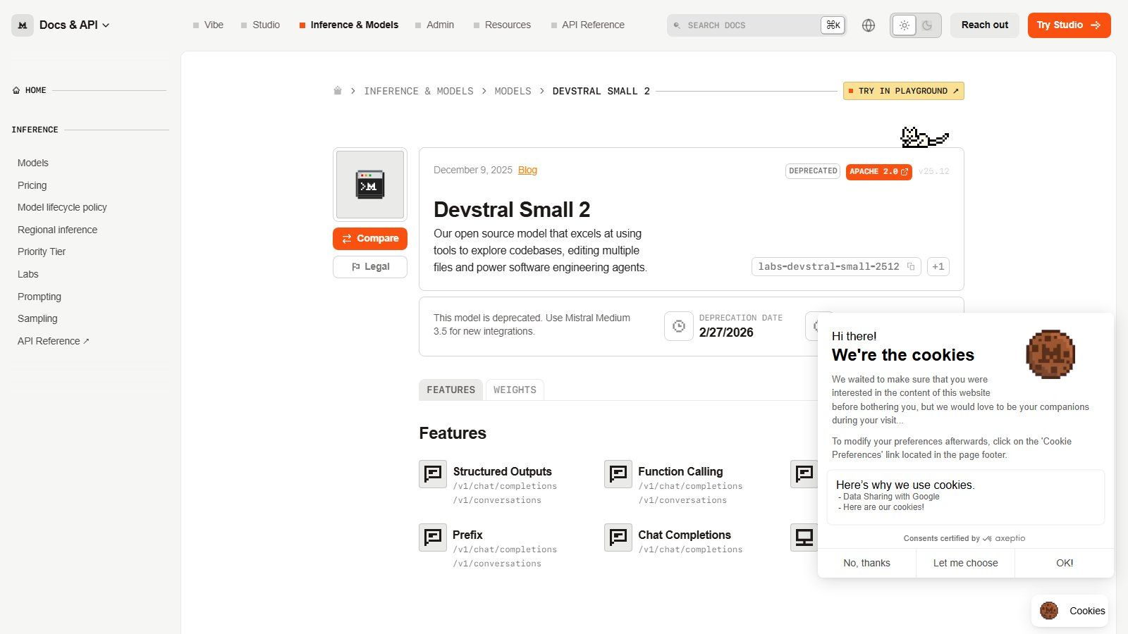Image resolution: width=1128 pixels, height=634 pixels.
Task: Click the pixel cat illustration
Action: pos(925,137)
